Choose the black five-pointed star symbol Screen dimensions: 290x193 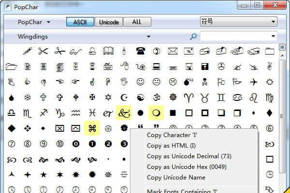pos(43,175)
